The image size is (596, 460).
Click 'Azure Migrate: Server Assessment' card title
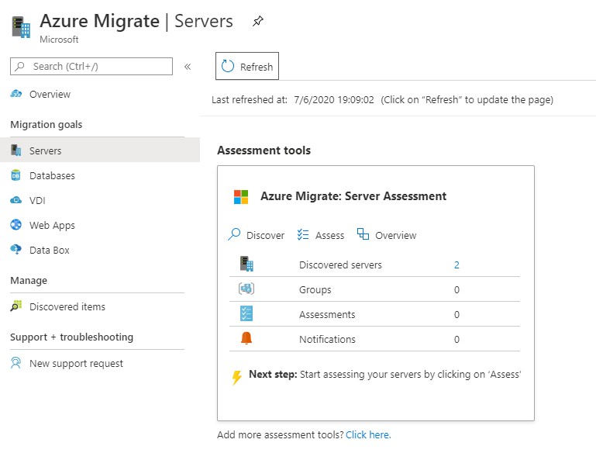(x=353, y=196)
